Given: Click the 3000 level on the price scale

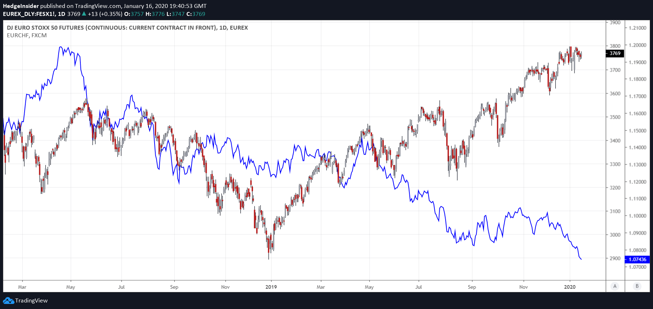Looking at the screenshot, I should pyautogui.click(x=615, y=235).
